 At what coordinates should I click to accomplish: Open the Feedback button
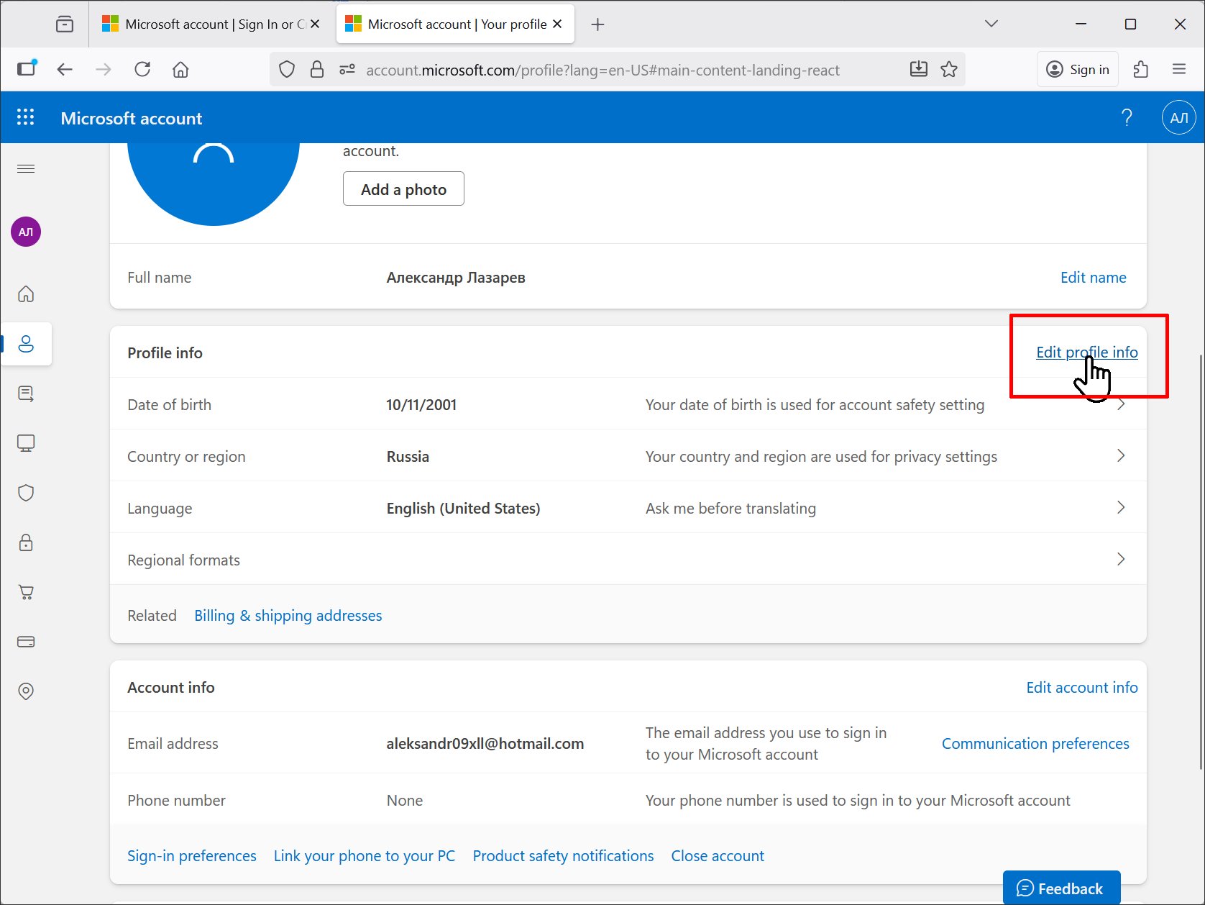1061,888
